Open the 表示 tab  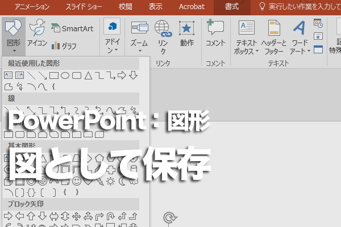[x=156, y=7]
